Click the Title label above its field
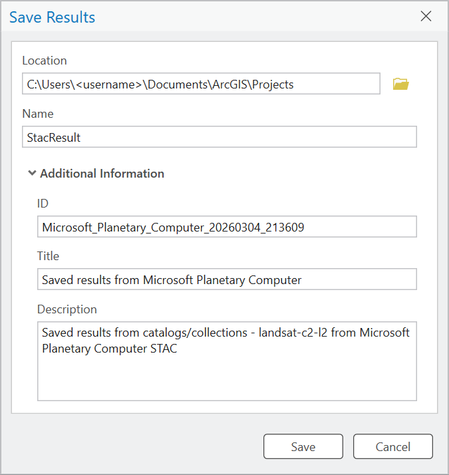 48,256
